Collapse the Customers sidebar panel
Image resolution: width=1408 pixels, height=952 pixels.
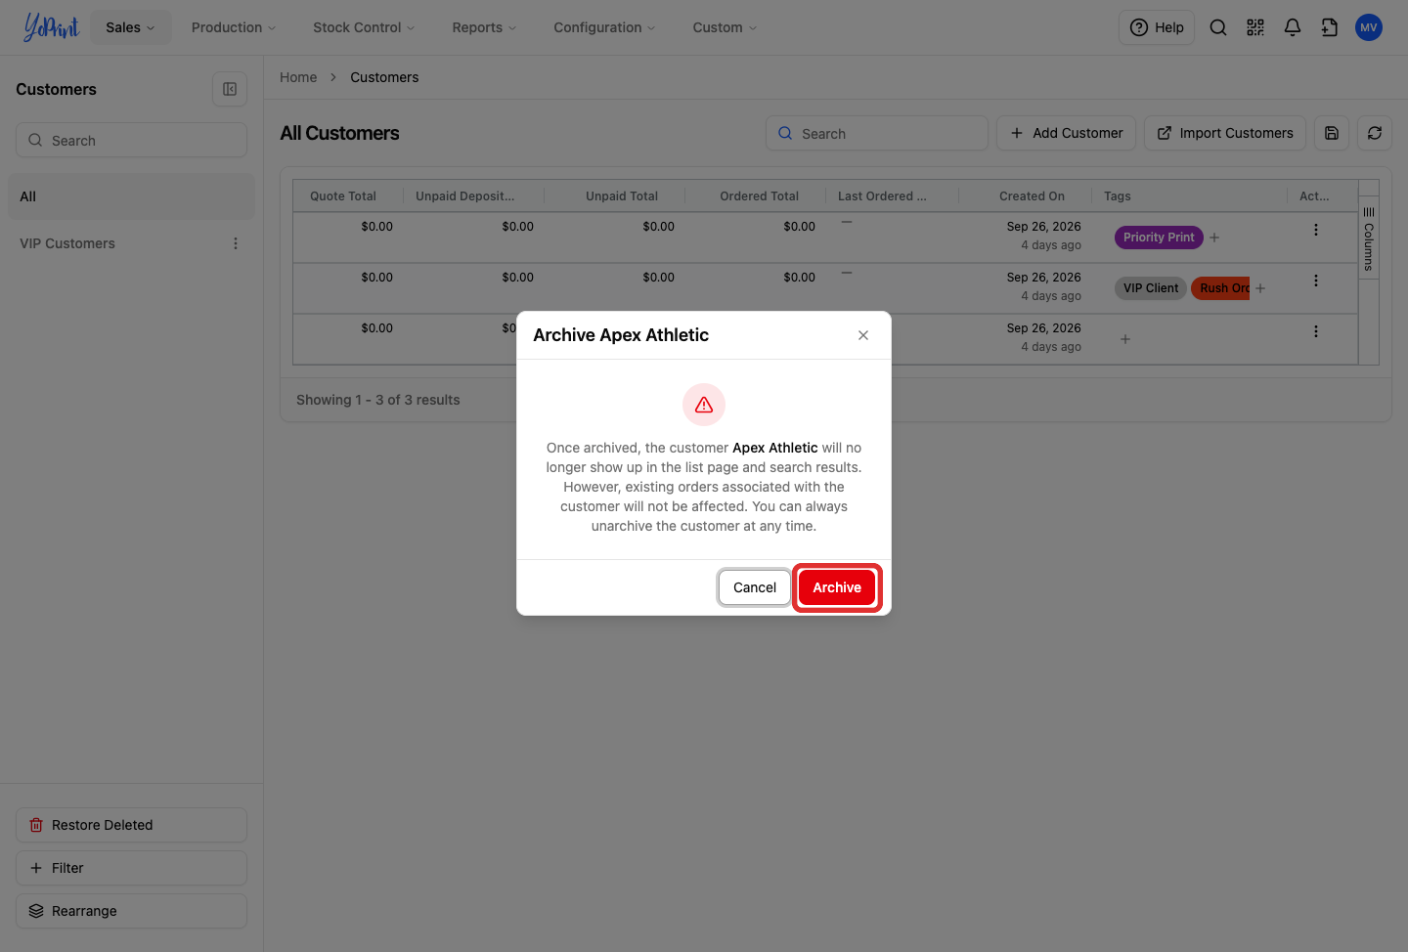point(230,89)
